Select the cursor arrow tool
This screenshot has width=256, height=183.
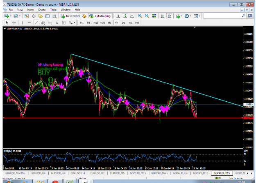[7, 22]
